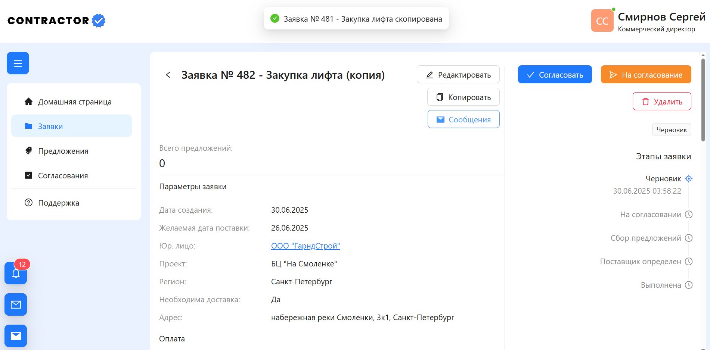The image size is (710, 350).
Task: Click the Черновик status tag
Action: click(x=672, y=130)
